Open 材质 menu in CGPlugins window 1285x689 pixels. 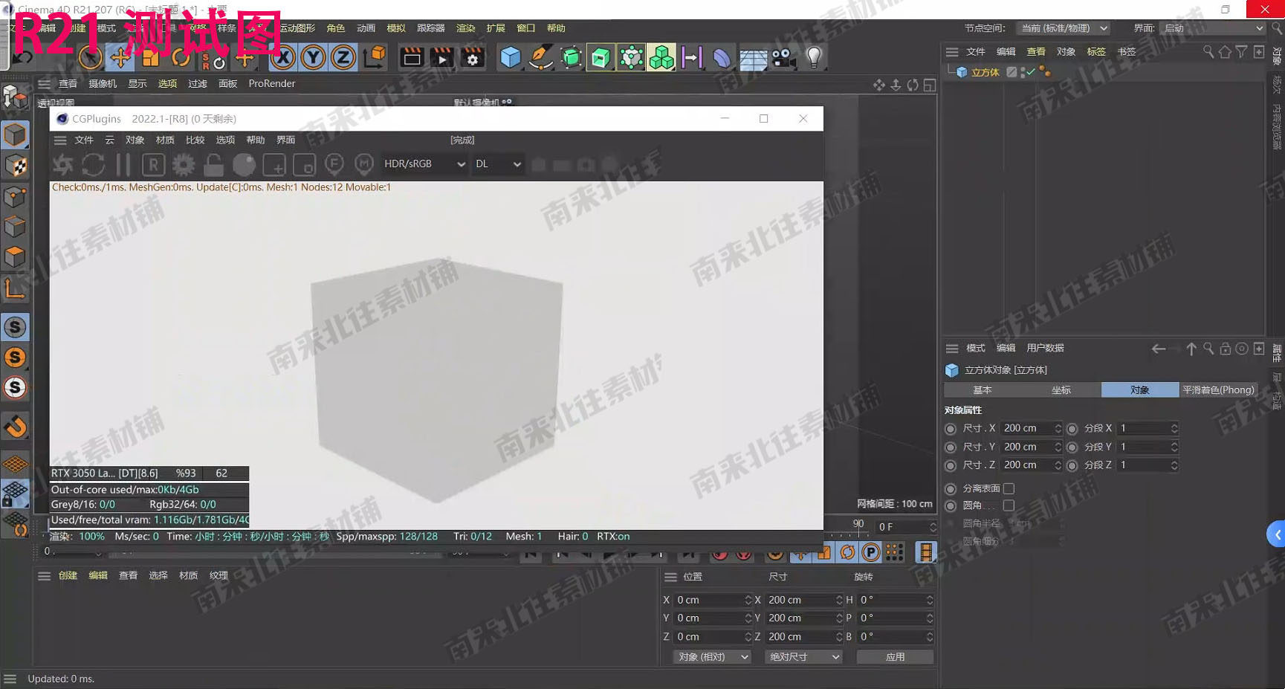click(x=165, y=140)
